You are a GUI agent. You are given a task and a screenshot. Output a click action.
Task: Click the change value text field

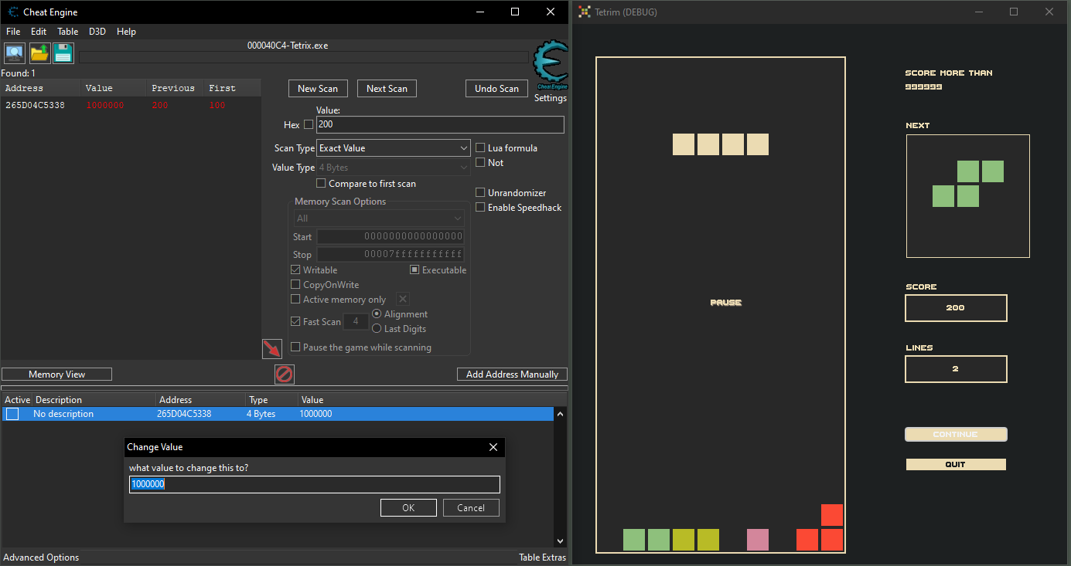pyautogui.click(x=315, y=484)
